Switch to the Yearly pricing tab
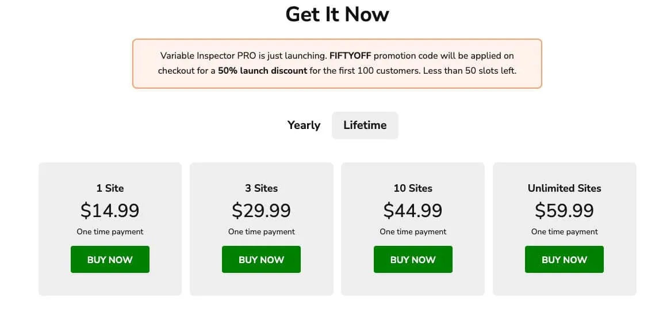Image resolution: width=659 pixels, height=323 pixels. 304,125
